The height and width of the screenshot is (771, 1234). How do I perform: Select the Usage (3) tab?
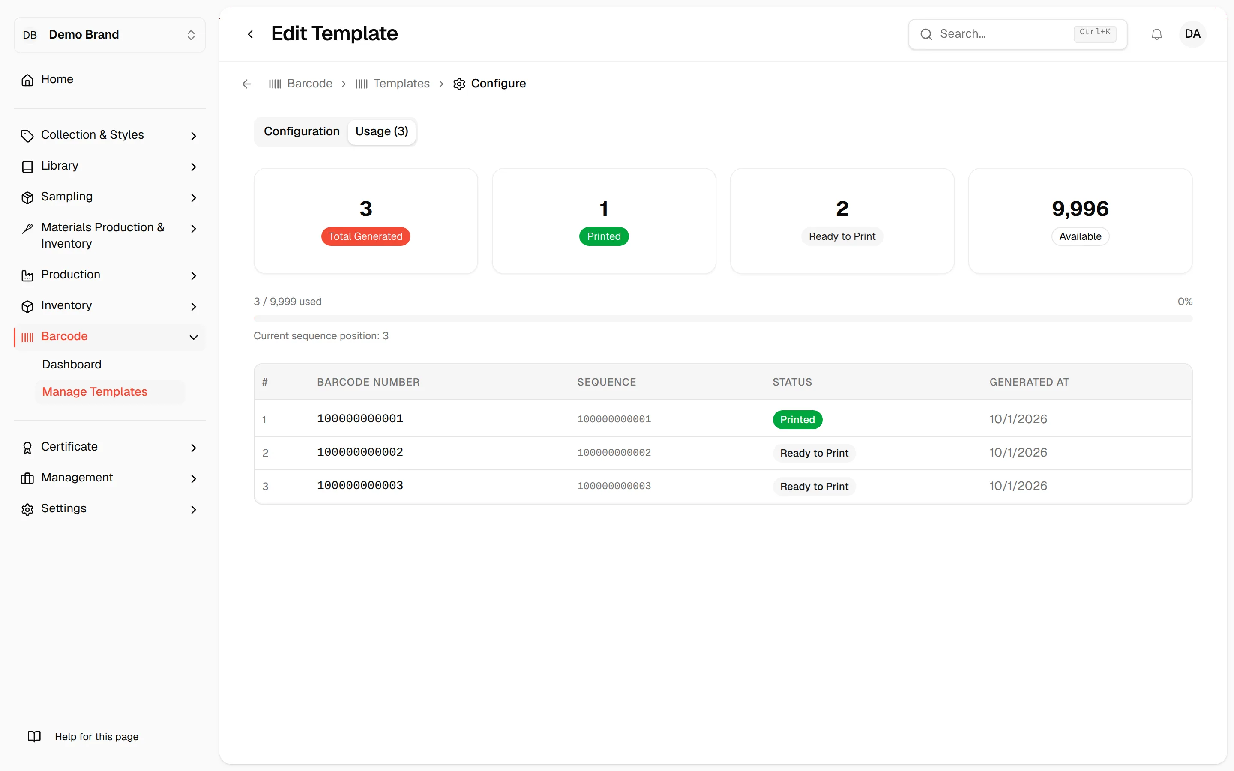(382, 131)
